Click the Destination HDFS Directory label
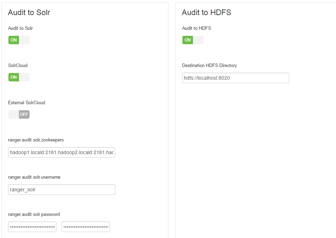 [209, 65]
